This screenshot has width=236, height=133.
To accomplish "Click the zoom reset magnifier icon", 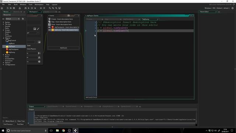I will pyautogui.click(x=53, y=8).
